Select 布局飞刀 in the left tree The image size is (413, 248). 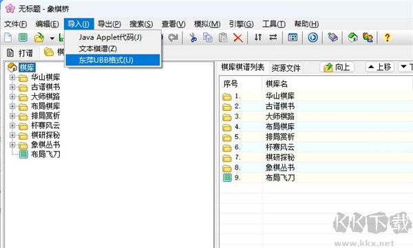coord(45,154)
